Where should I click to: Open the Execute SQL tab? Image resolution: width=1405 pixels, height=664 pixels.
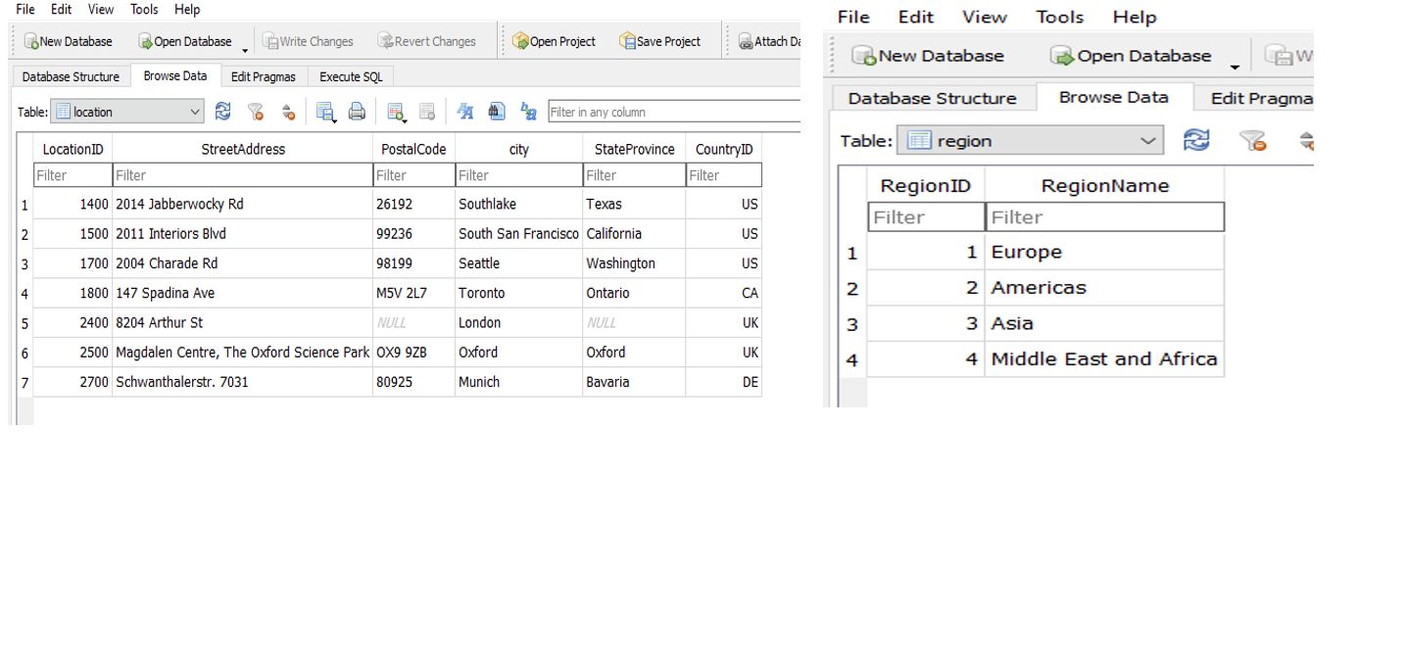coord(350,75)
